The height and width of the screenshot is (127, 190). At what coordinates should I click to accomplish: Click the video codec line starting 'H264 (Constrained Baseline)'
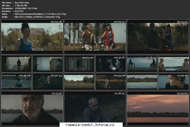[x=41, y=14]
